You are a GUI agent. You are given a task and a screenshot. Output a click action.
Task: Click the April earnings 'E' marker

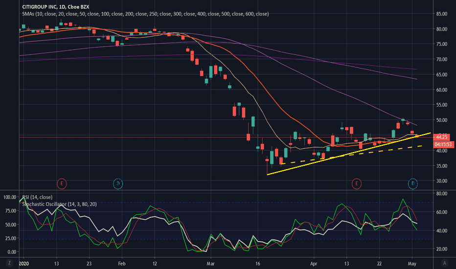[x=357, y=183]
